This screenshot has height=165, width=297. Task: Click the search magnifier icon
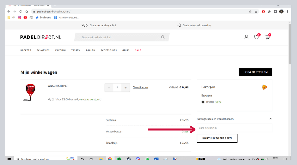[x=163, y=37]
